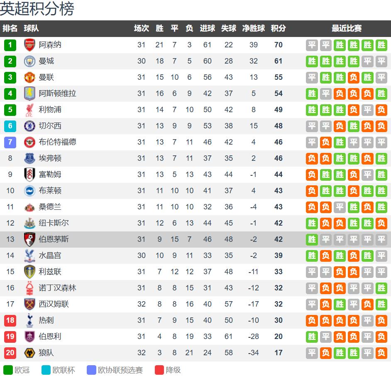
Task: Open the 阿斯顿维拉 team link
Action: pos(57,93)
